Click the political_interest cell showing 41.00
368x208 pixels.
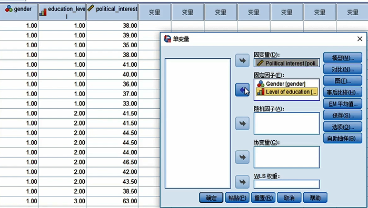click(x=113, y=65)
